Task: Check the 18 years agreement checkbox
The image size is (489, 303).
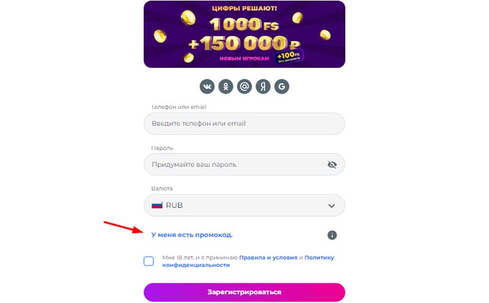Action: pyautogui.click(x=149, y=261)
